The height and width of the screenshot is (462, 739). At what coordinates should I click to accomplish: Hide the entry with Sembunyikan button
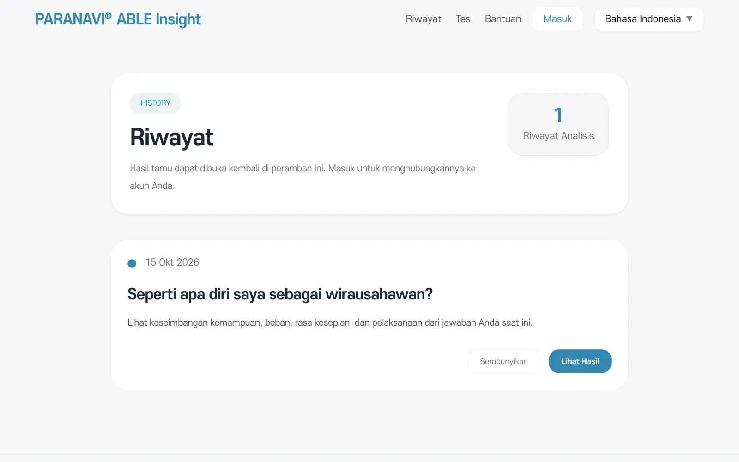pyautogui.click(x=504, y=361)
